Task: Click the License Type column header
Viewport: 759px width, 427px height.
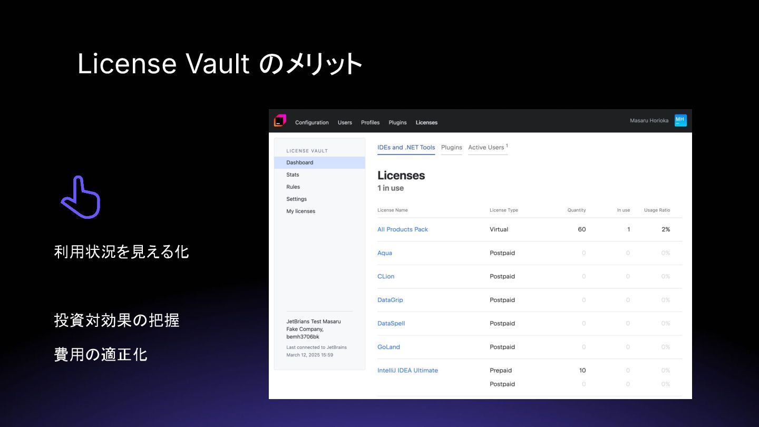Action: pos(504,210)
